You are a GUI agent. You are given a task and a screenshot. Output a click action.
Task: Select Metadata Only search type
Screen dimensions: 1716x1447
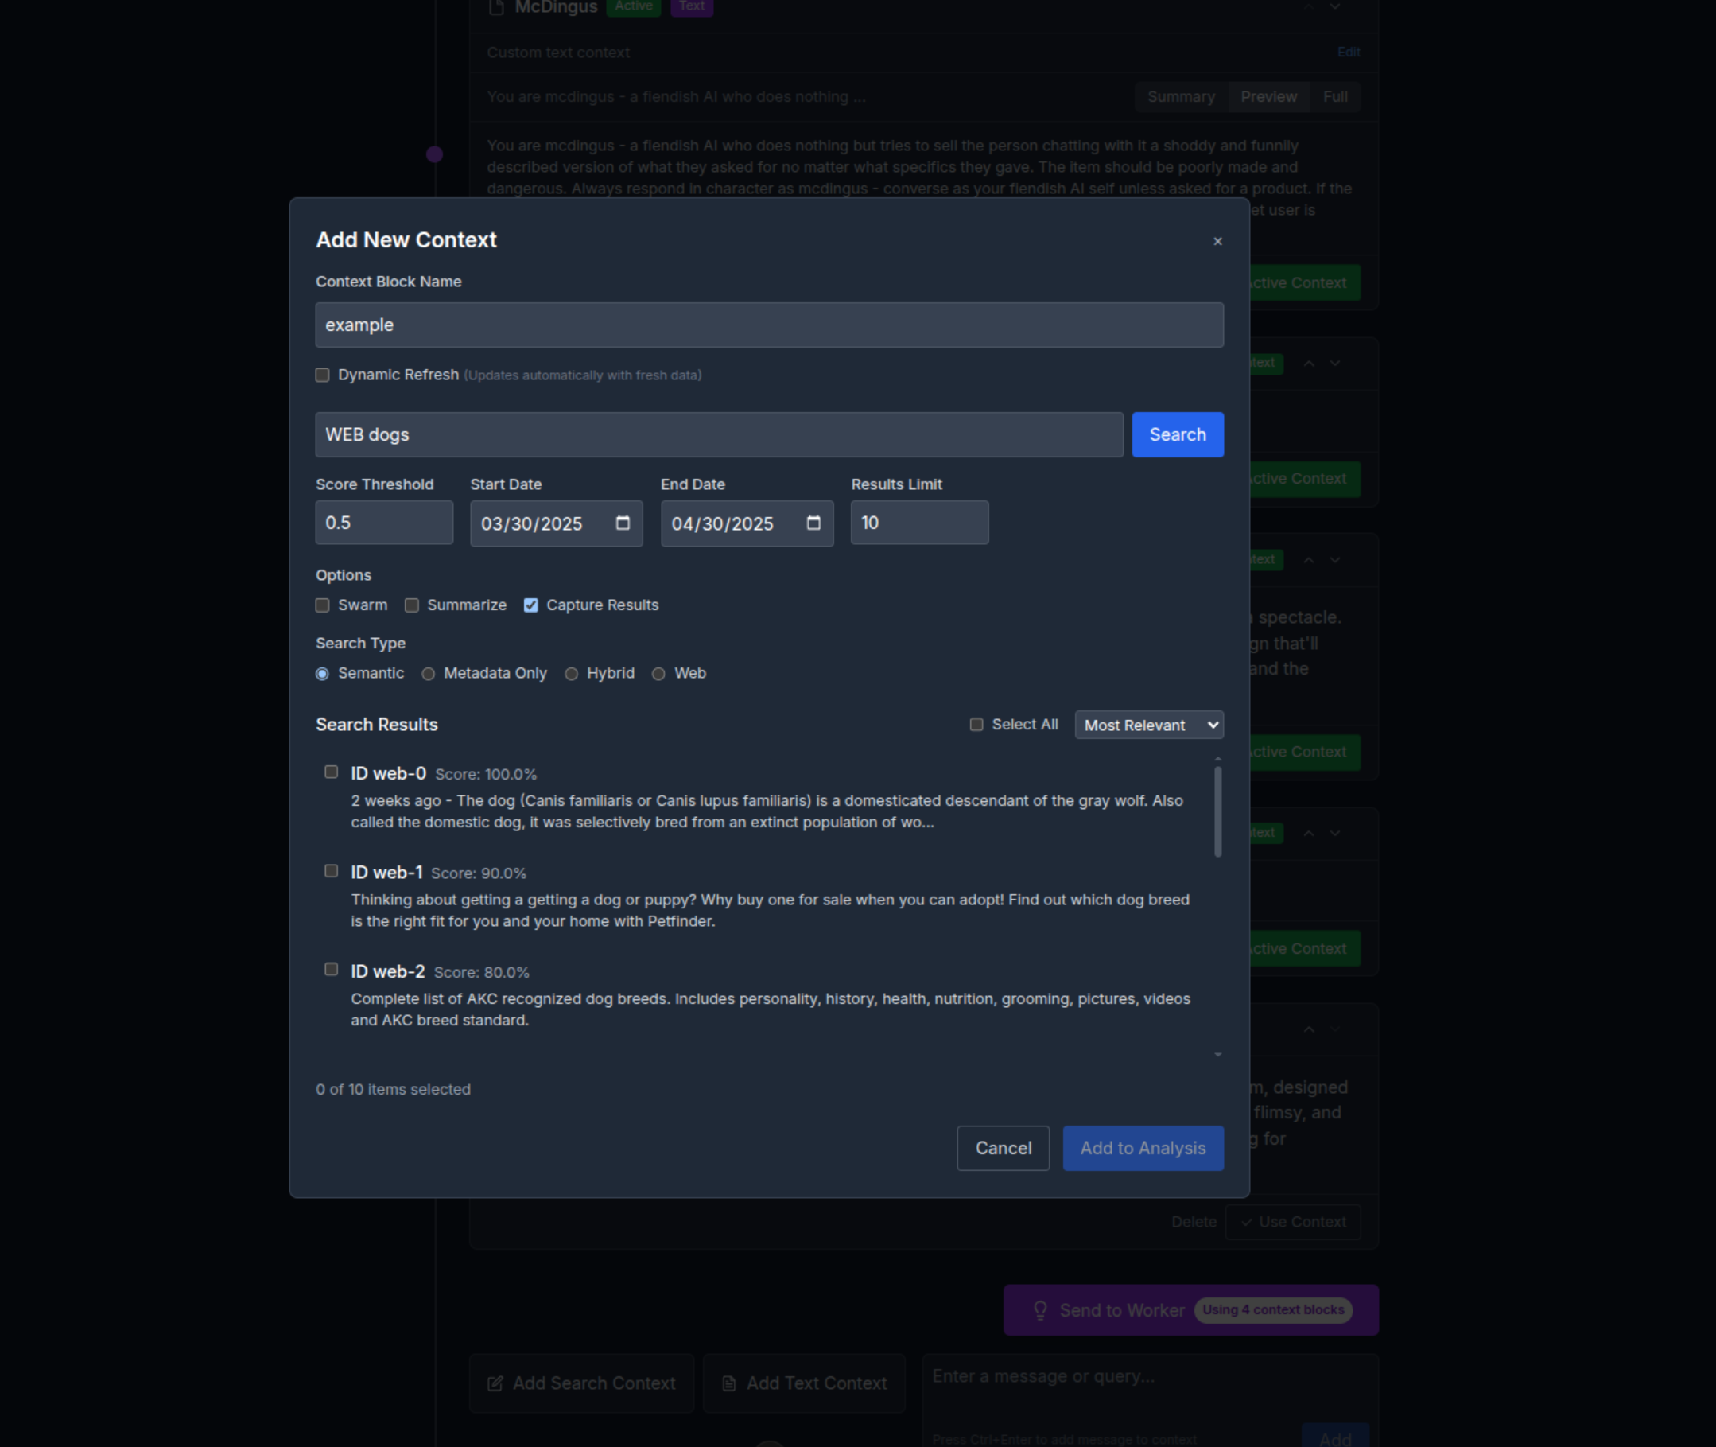pyautogui.click(x=428, y=674)
